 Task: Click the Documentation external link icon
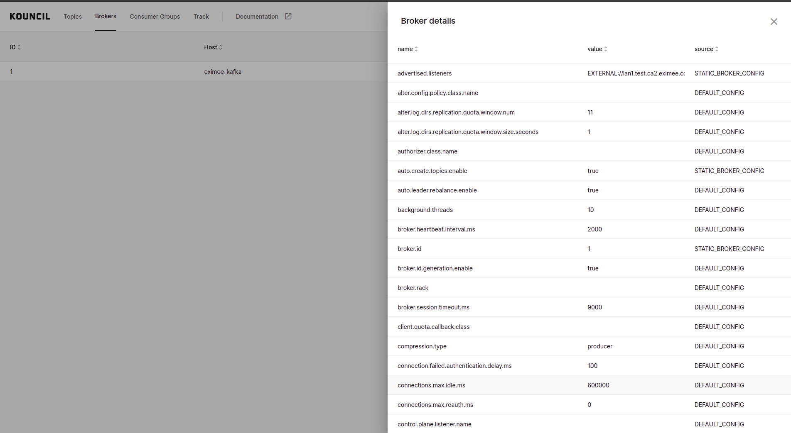288,16
